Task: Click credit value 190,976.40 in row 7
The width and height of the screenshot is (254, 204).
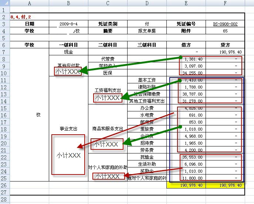Action: tap(230, 52)
